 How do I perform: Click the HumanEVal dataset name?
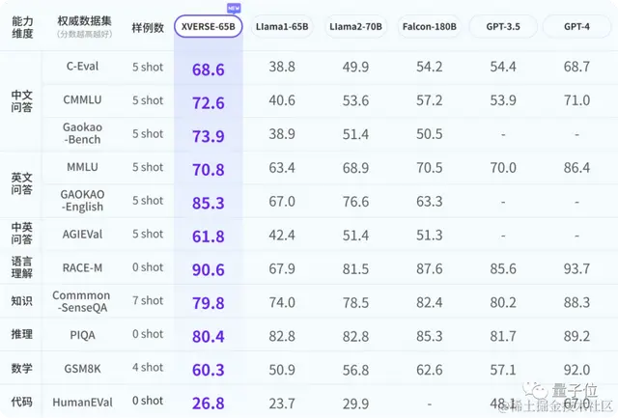[x=82, y=403]
